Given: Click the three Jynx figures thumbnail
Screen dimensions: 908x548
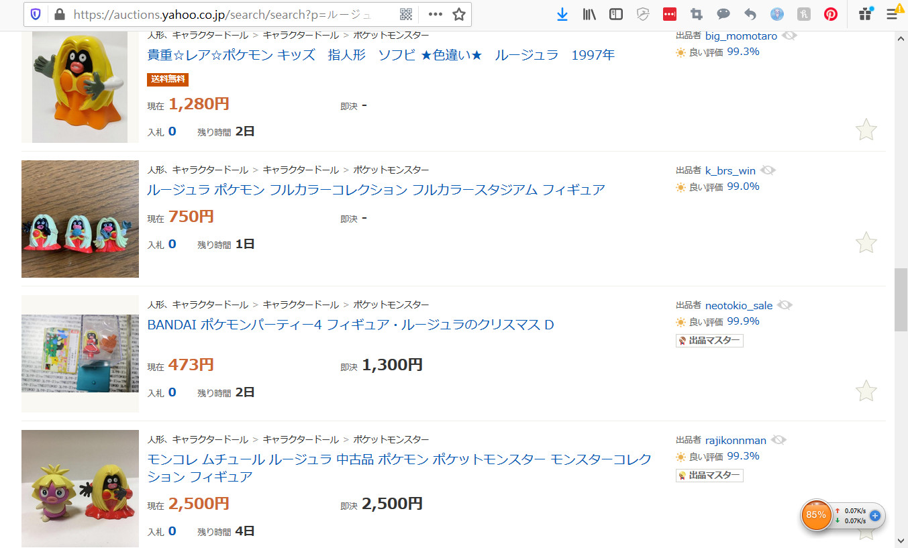Looking at the screenshot, I should [x=80, y=219].
